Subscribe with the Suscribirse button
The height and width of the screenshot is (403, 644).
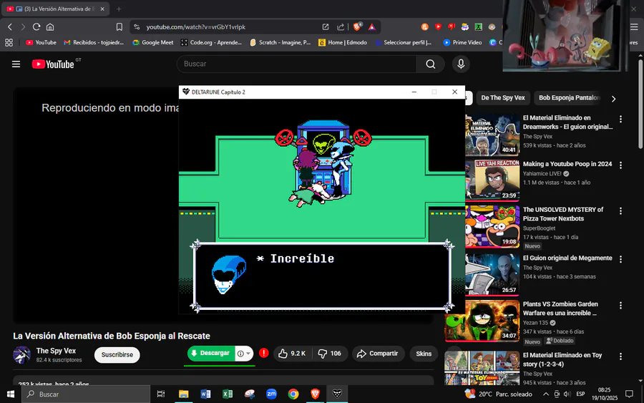click(117, 354)
